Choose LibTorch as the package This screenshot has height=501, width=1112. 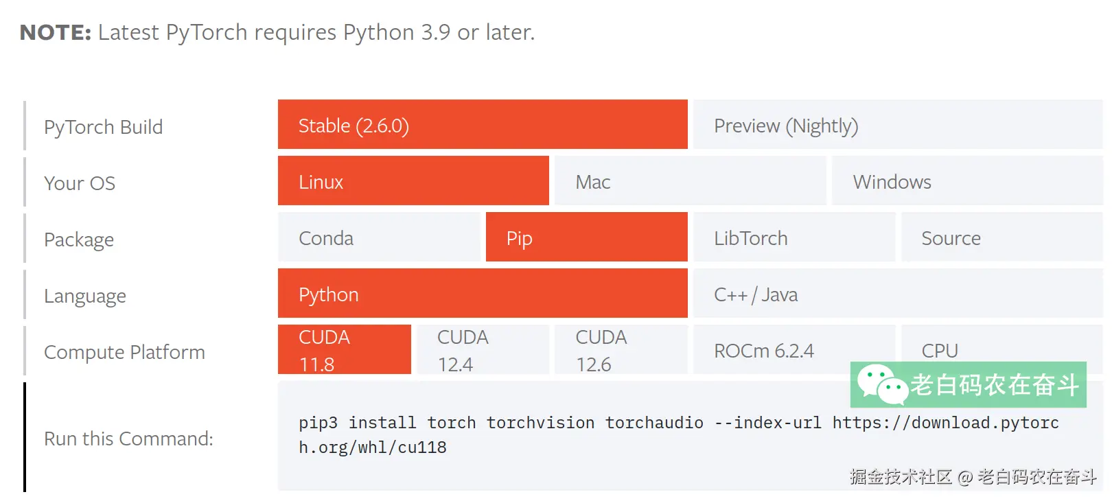click(x=794, y=237)
